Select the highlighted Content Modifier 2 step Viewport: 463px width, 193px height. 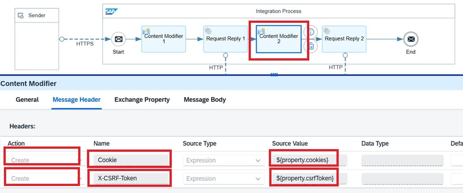pyautogui.click(x=279, y=39)
